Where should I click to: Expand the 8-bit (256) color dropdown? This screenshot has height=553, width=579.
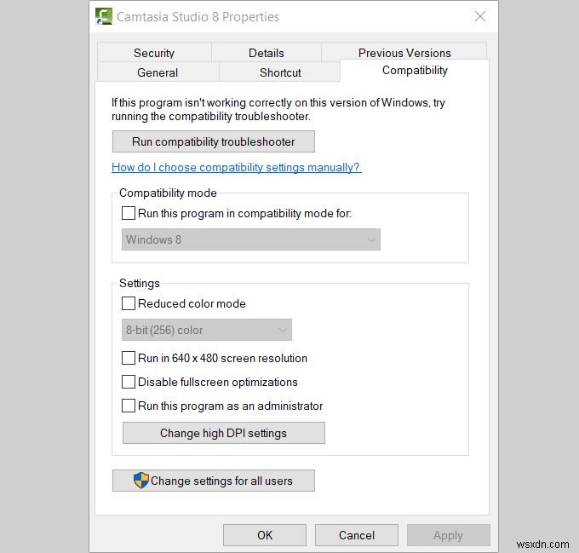(x=207, y=330)
